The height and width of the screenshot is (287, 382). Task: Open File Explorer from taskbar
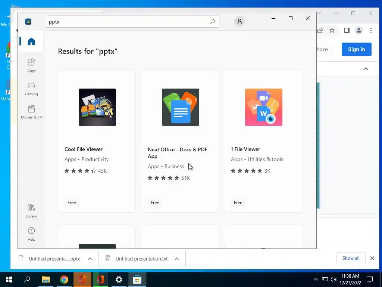pyautogui.click(x=46, y=280)
